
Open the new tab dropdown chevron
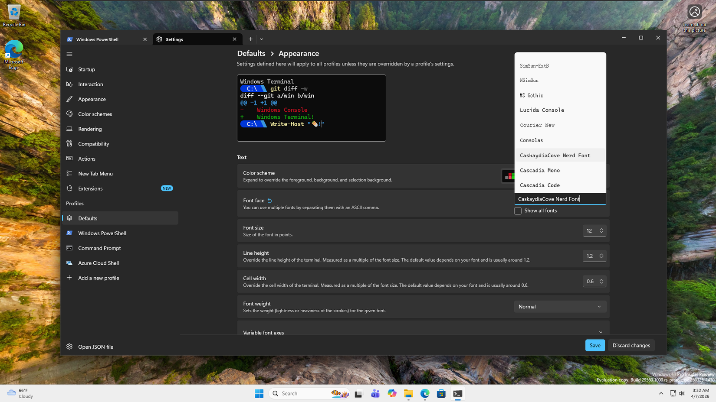(x=262, y=39)
